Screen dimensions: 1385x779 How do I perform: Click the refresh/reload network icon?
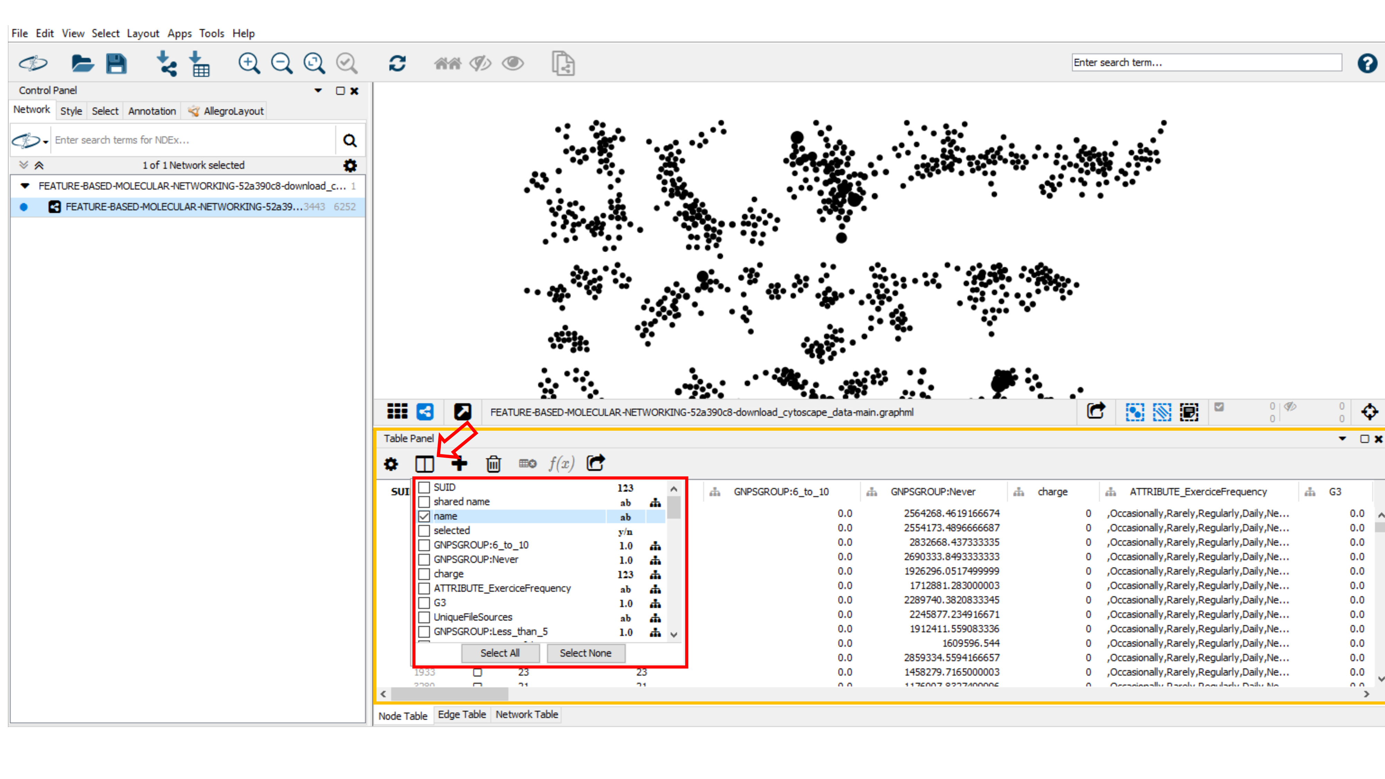coord(397,63)
